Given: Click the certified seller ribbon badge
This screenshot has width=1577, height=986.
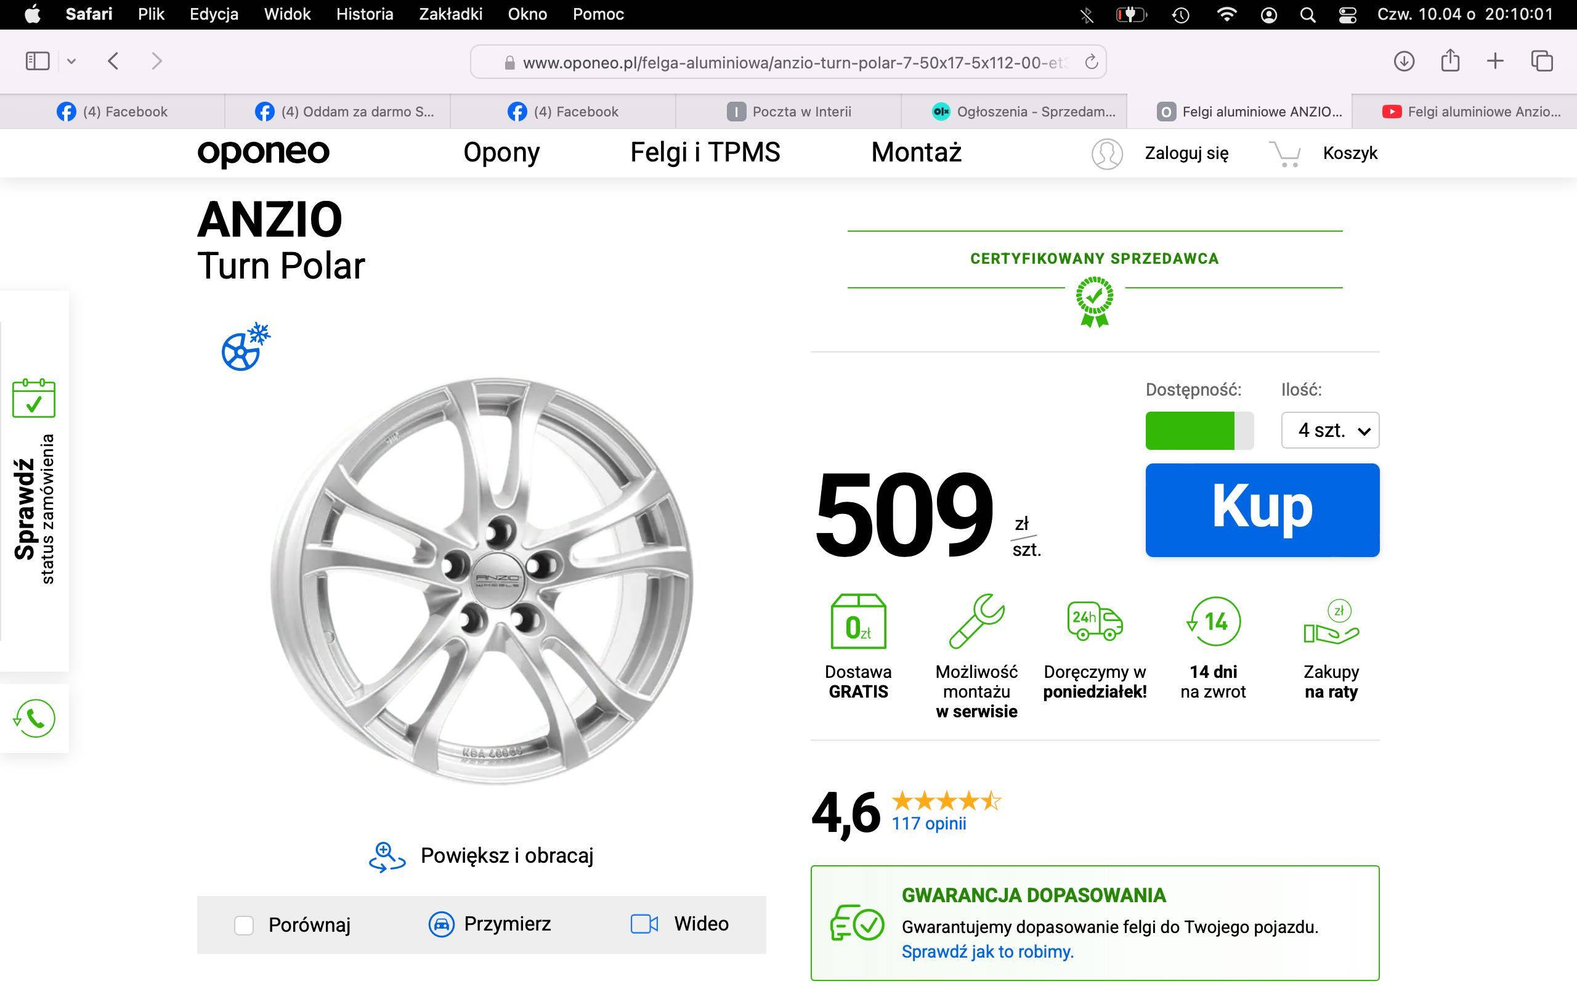Looking at the screenshot, I should [x=1095, y=301].
